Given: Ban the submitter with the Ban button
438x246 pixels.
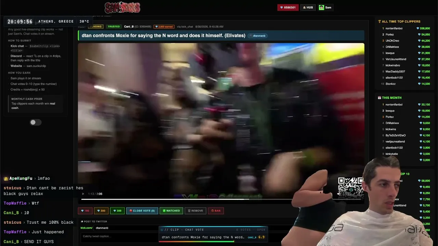Looking at the screenshot, I should click(x=216, y=211).
